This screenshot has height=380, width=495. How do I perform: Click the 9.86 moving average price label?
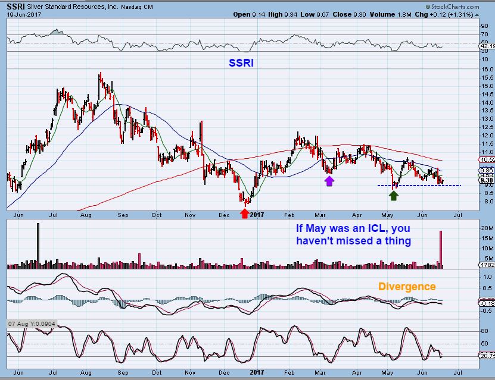487,170
